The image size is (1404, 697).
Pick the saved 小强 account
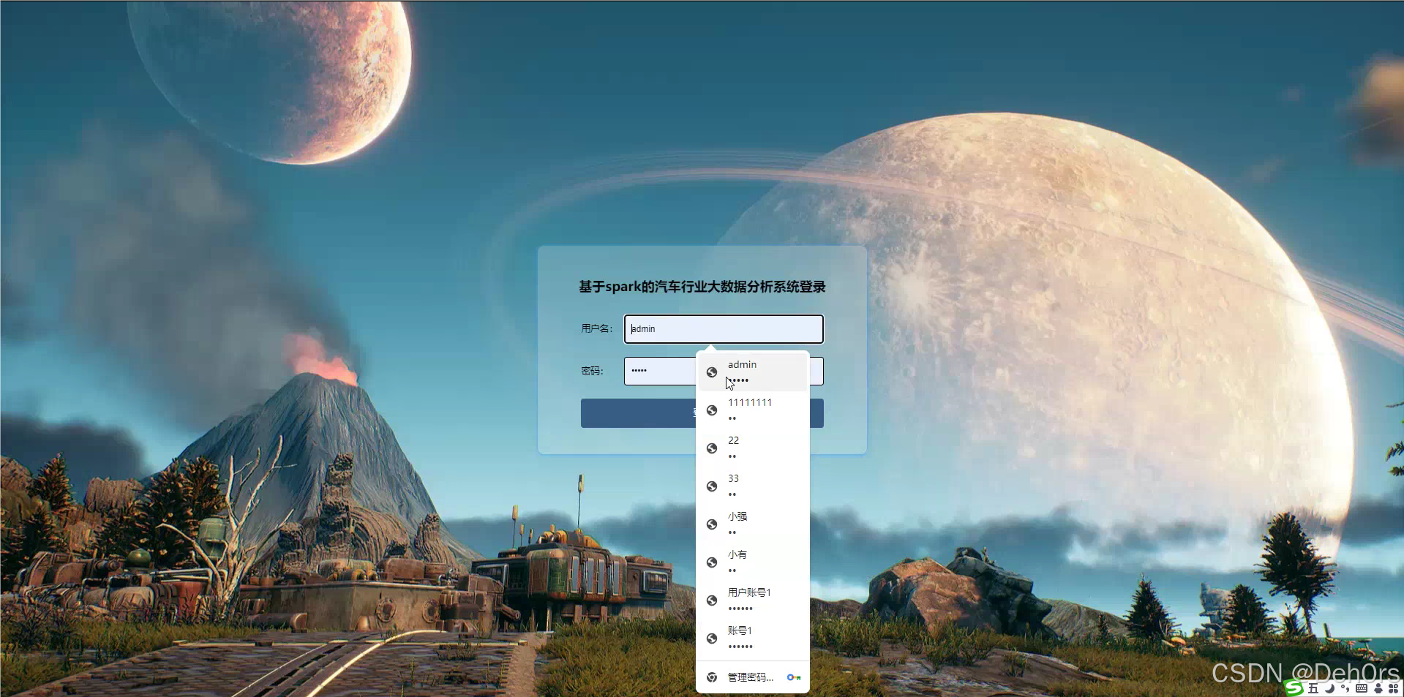(x=753, y=524)
